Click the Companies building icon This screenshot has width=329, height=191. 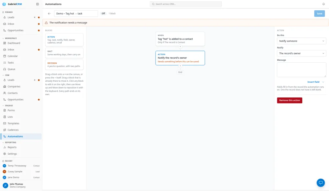point(4,86)
